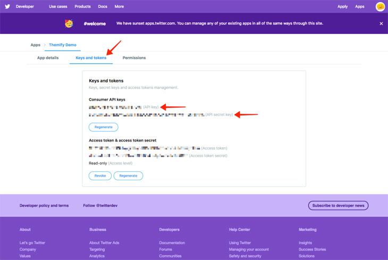Switch to the Keys and tokens tab
The height and width of the screenshot is (260, 388).
click(x=91, y=58)
